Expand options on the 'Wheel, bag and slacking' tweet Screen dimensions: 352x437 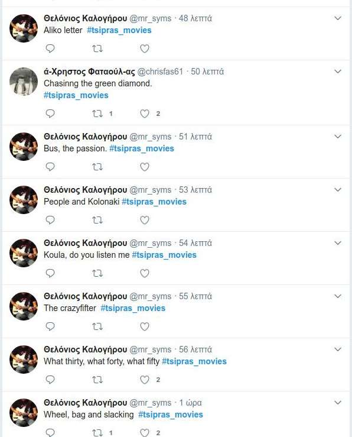tap(338, 403)
